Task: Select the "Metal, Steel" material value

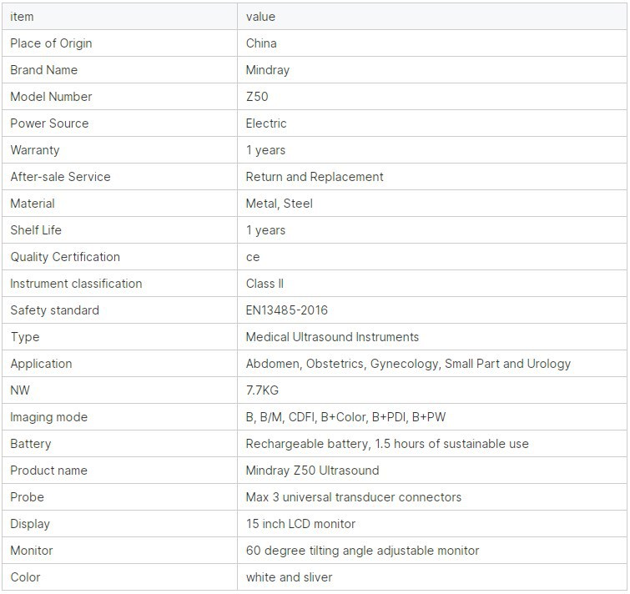Action: [x=279, y=204]
